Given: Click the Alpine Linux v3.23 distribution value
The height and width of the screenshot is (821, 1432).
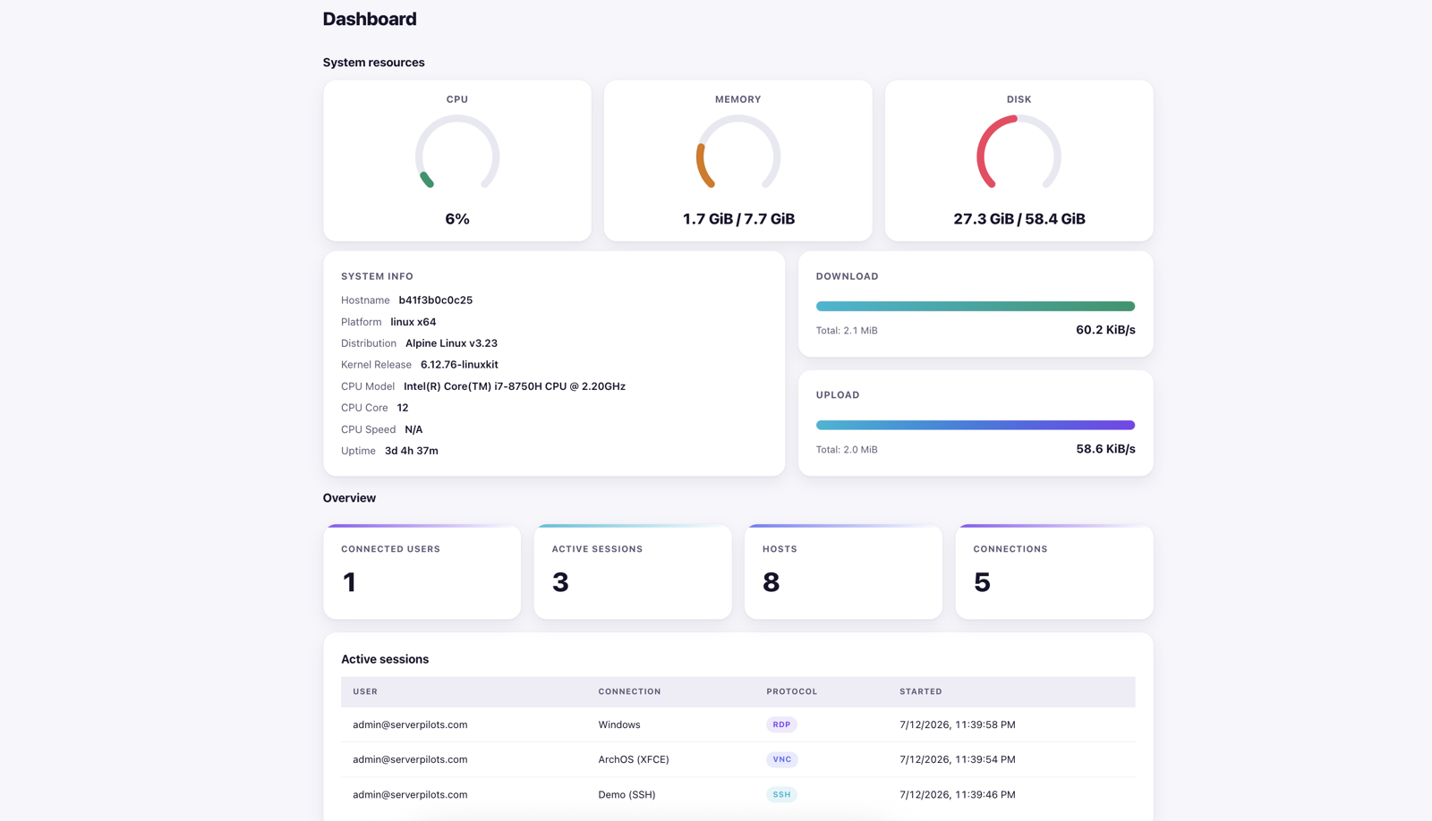Looking at the screenshot, I should point(451,343).
